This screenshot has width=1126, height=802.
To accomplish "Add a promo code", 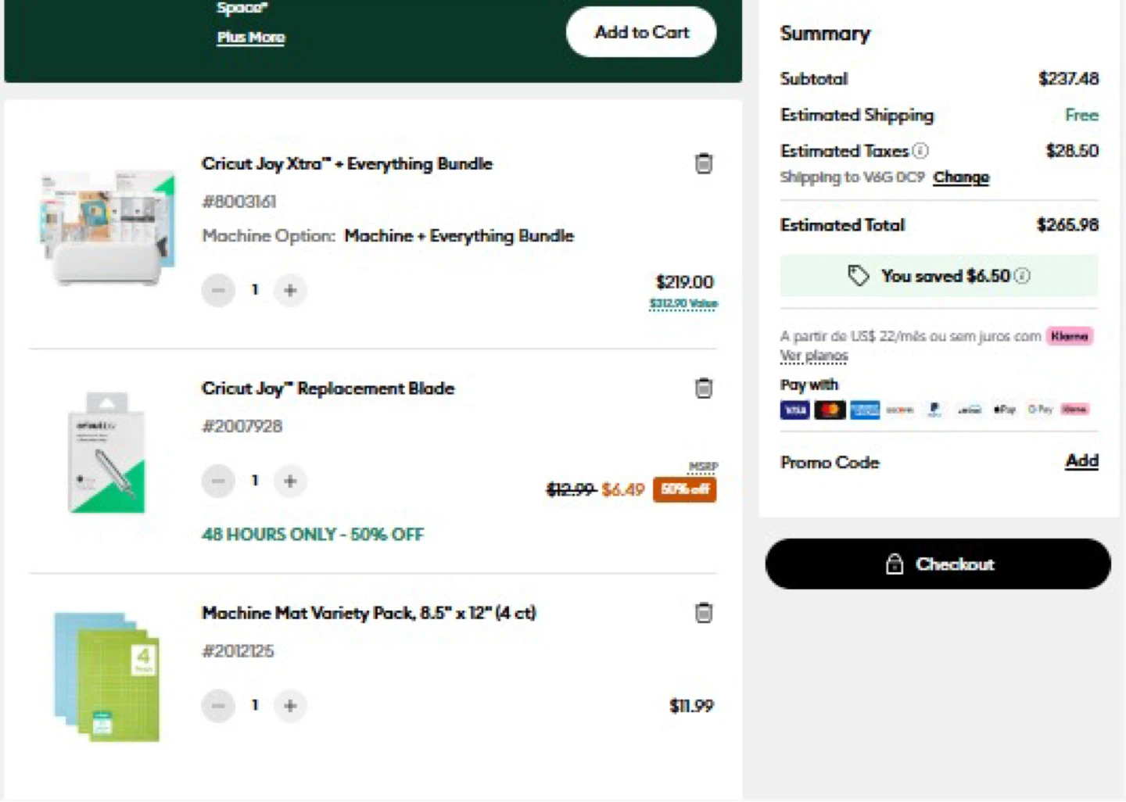I will 1081,461.
